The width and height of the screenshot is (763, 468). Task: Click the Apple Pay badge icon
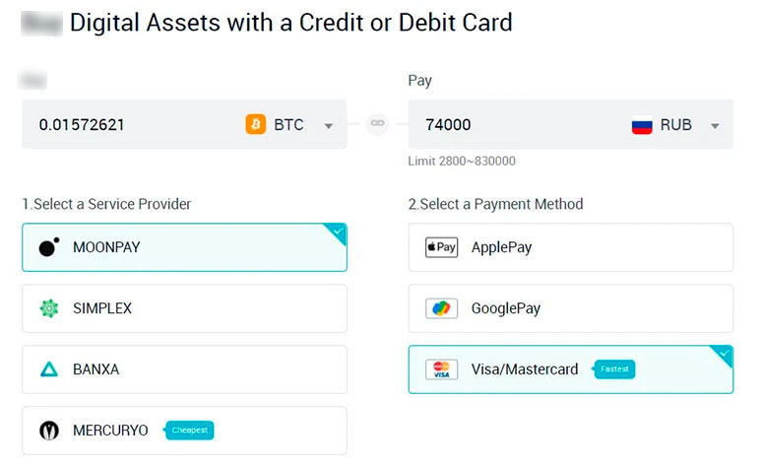[441, 247]
